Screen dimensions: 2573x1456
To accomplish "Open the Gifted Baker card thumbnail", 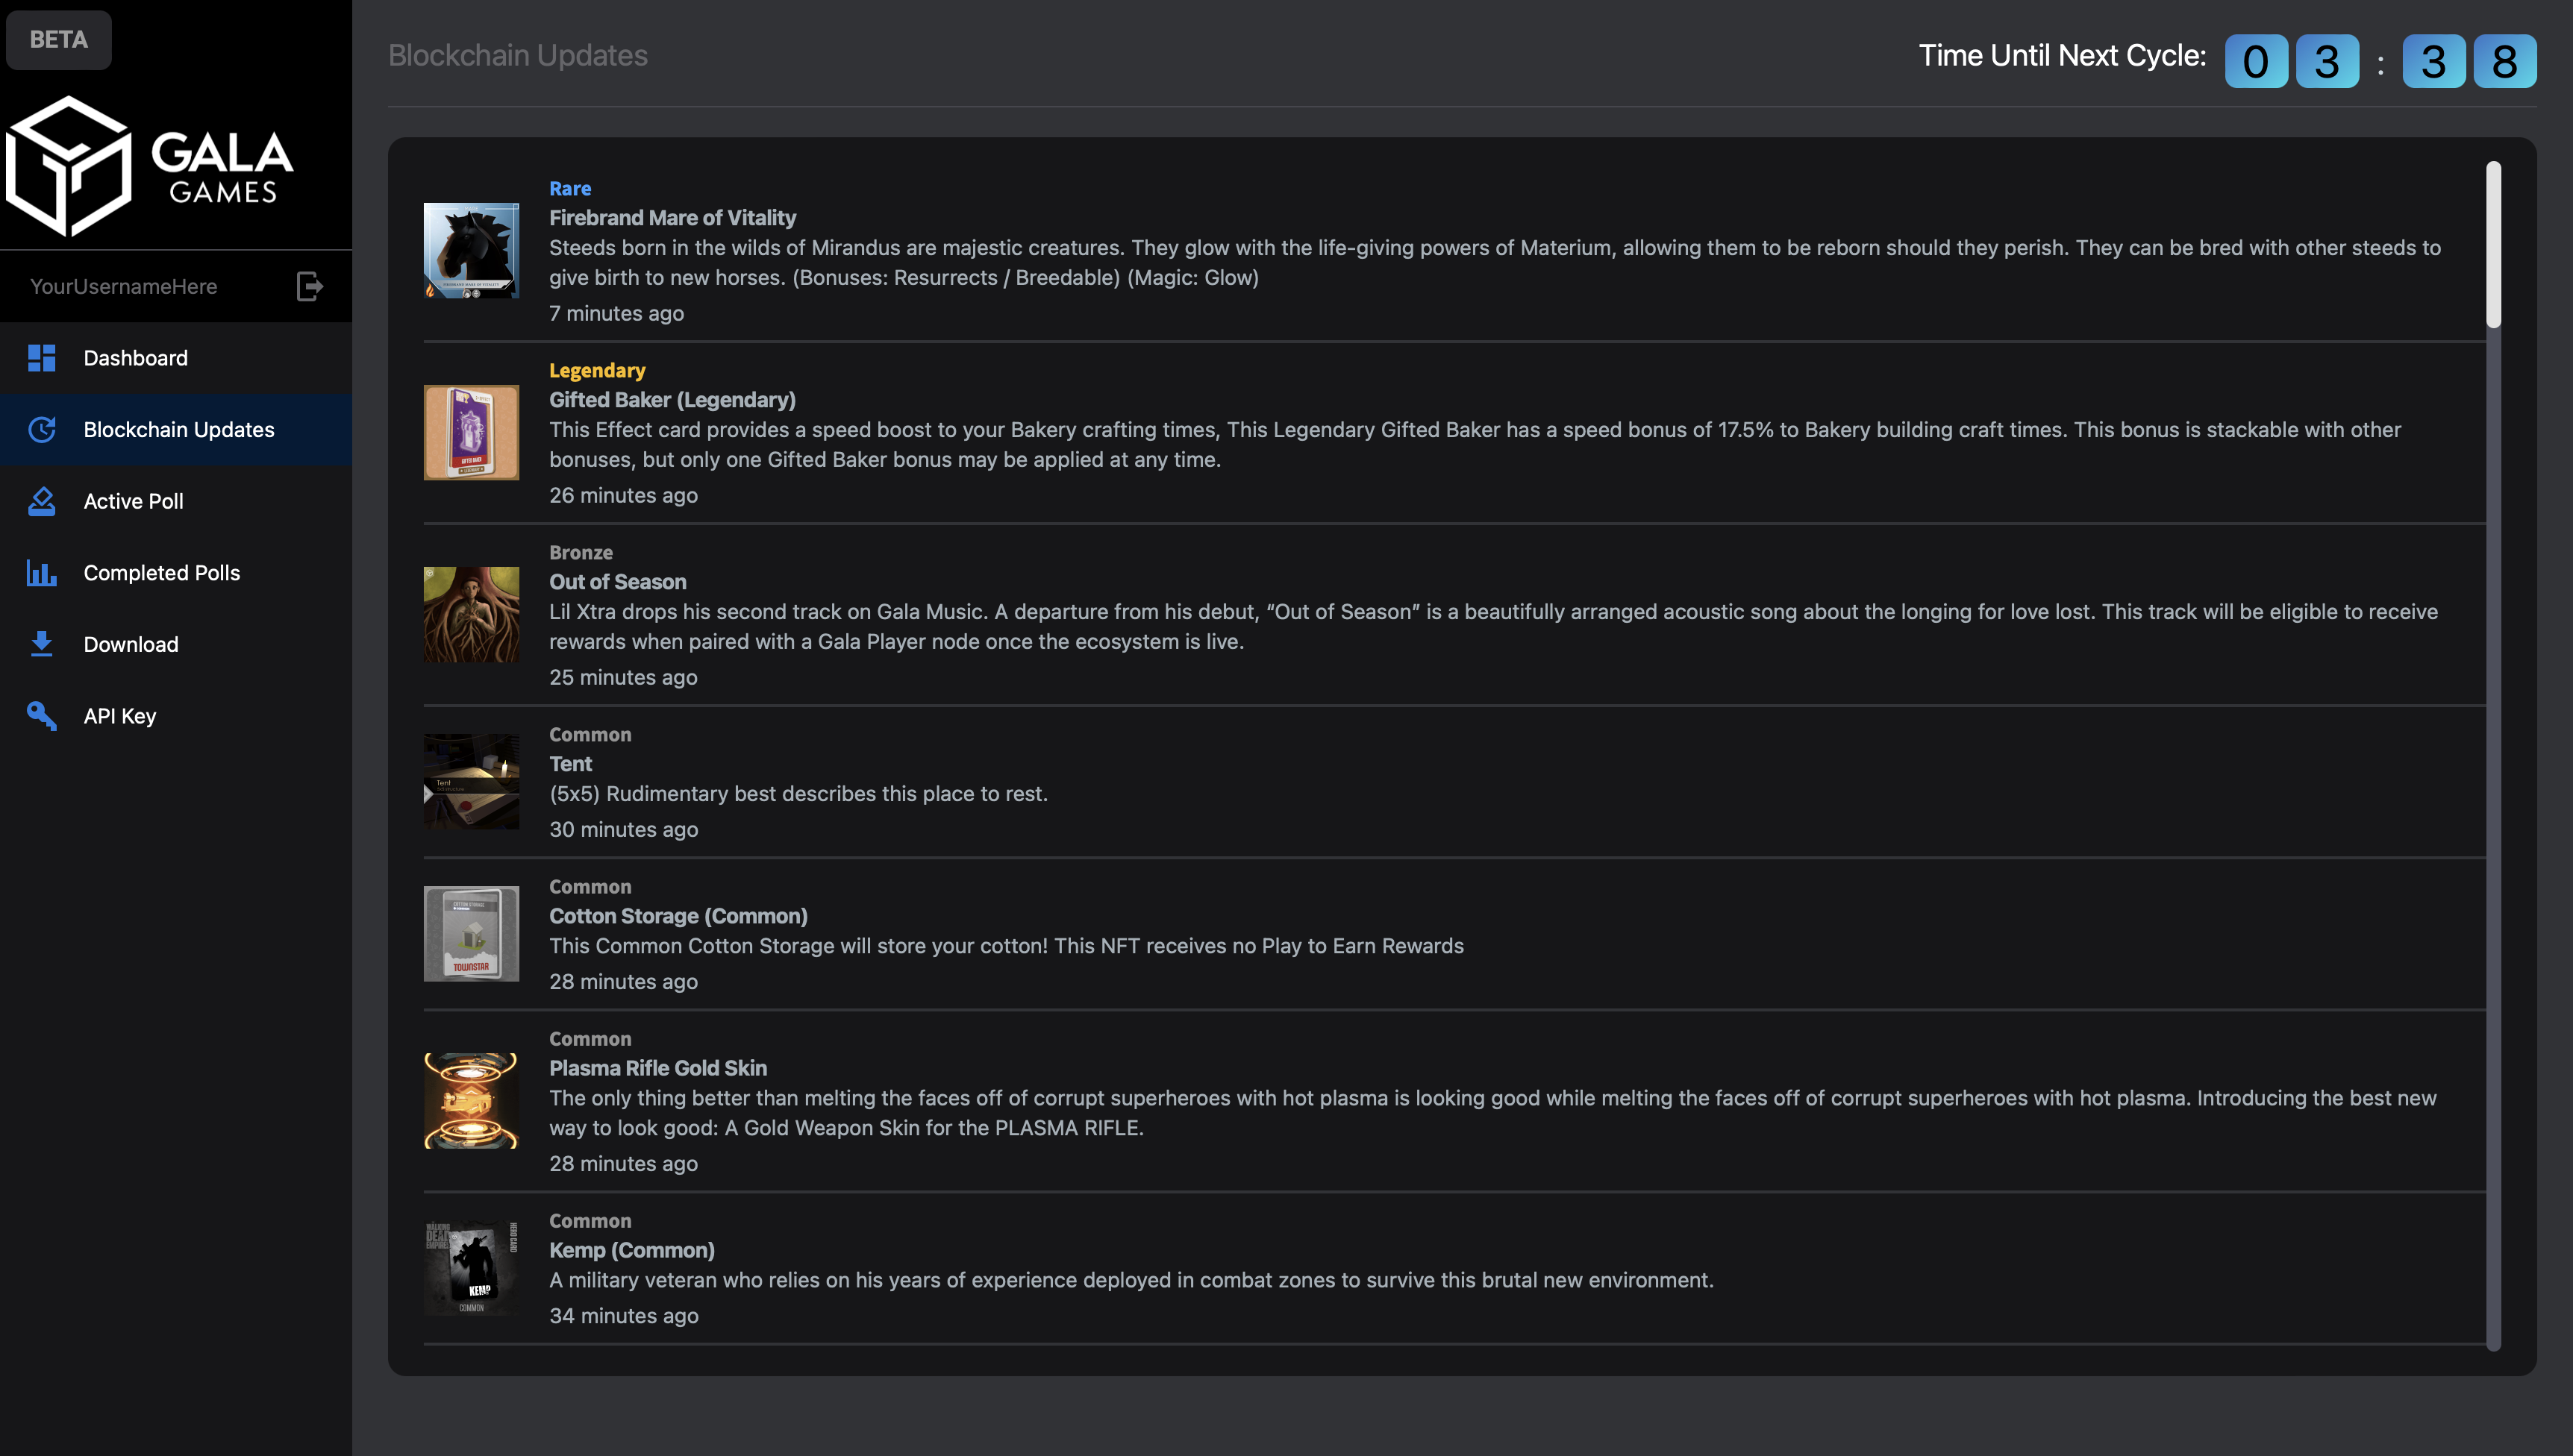I will coord(471,433).
